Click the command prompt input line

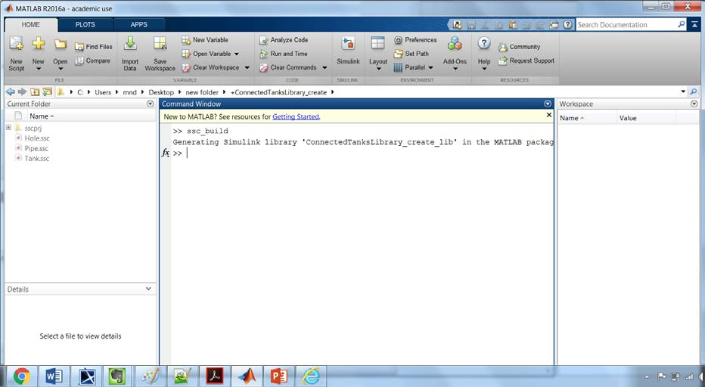(x=362, y=153)
